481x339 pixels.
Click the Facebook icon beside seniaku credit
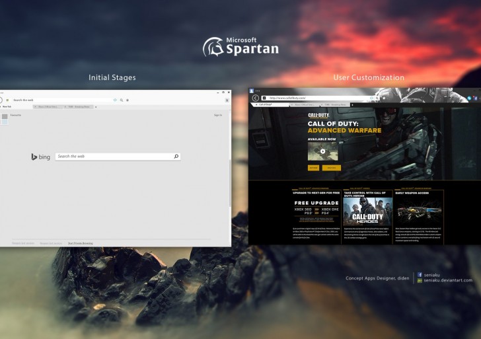420,275
